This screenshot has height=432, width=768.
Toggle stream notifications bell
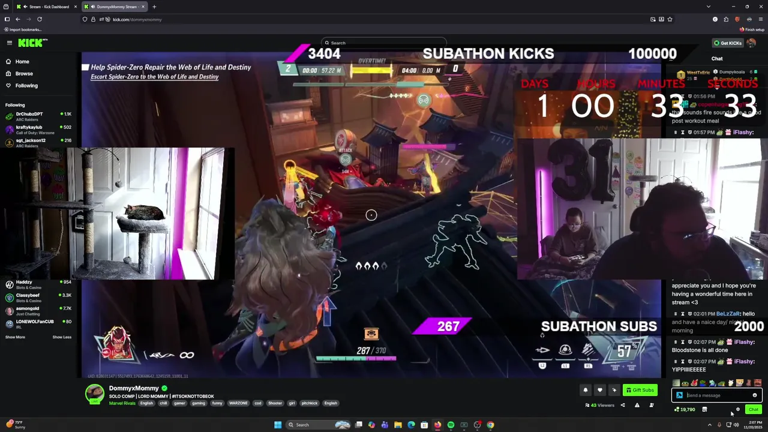pyautogui.click(x=586, y=390)
